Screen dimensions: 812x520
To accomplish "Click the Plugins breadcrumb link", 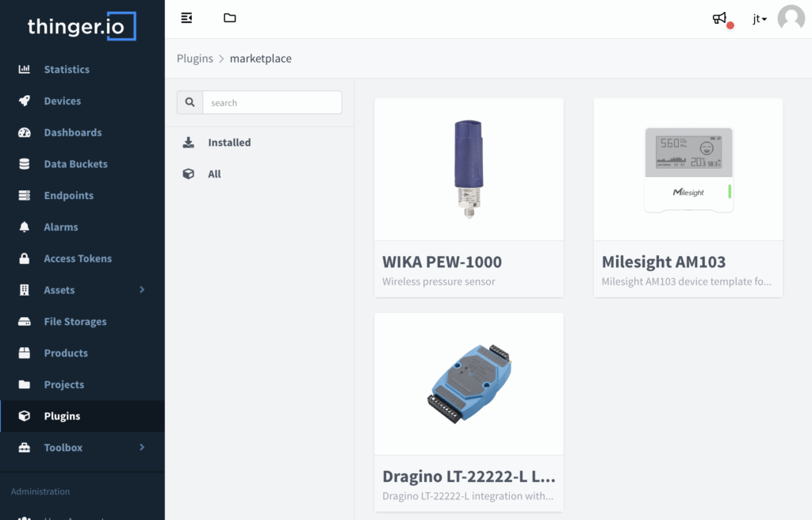I will [x=195, y=59].
